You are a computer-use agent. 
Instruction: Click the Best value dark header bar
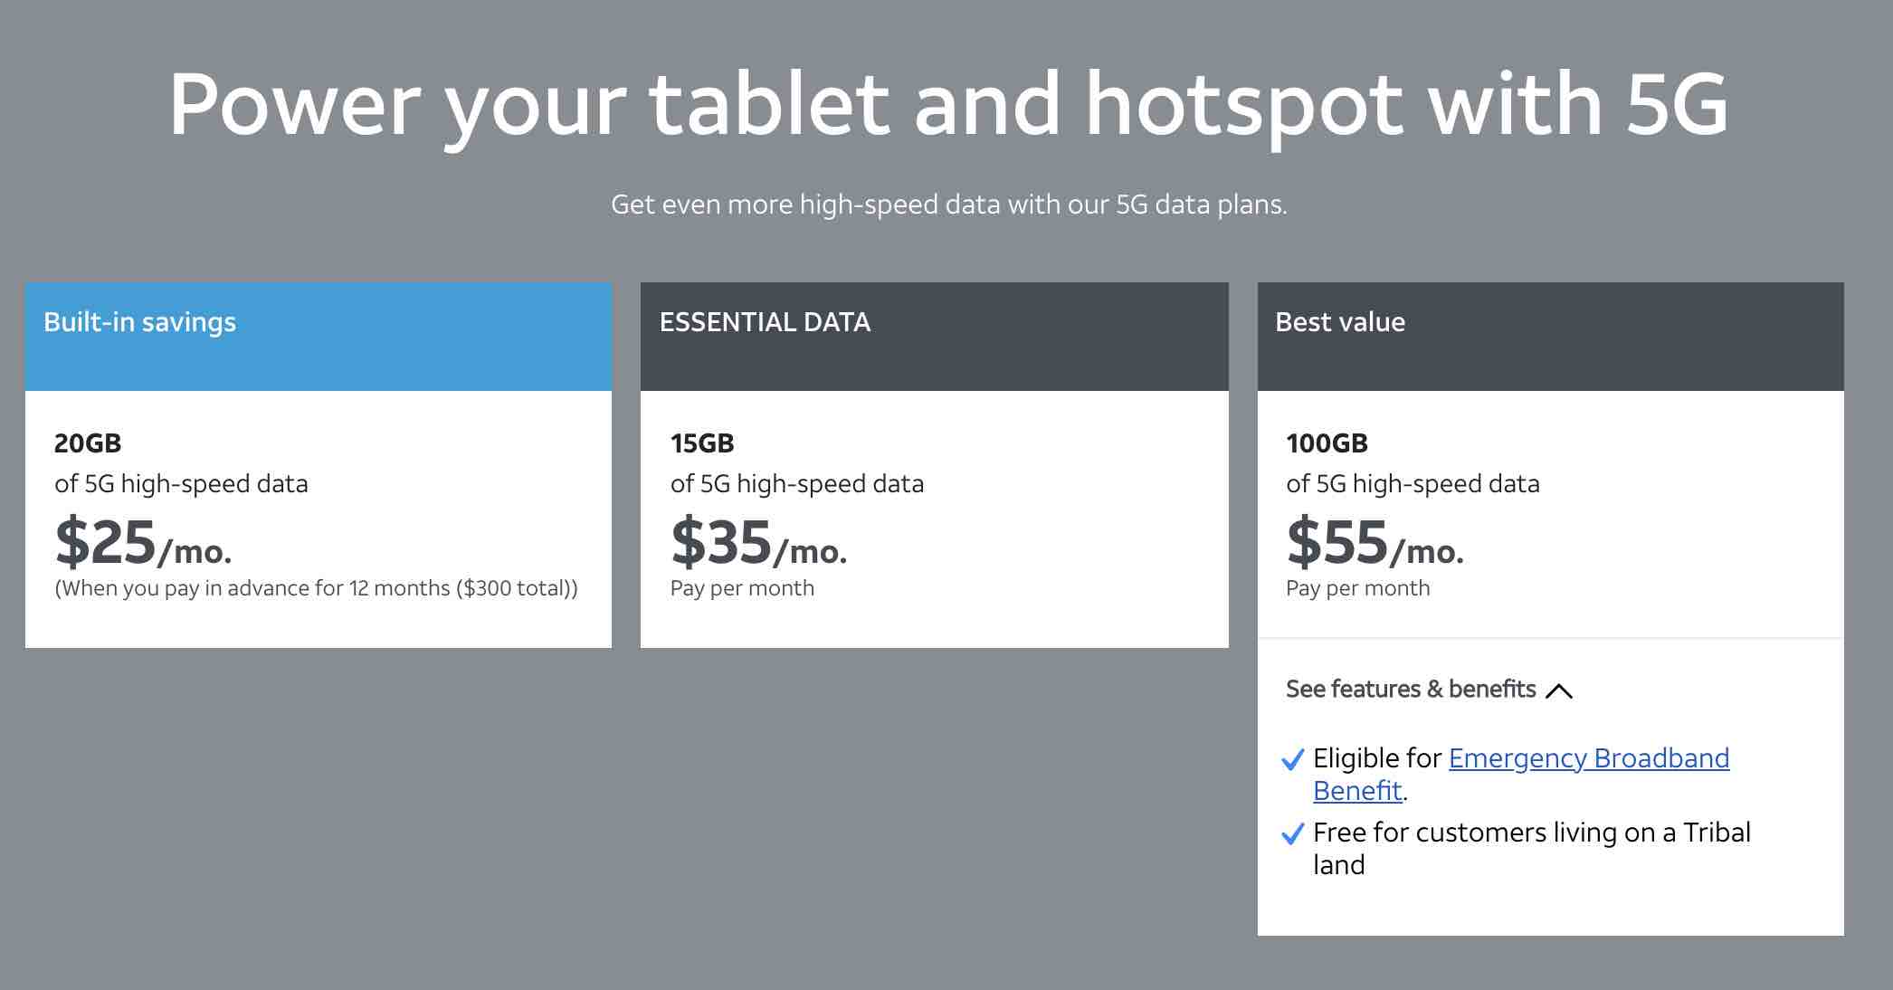tap(1551, 335)
